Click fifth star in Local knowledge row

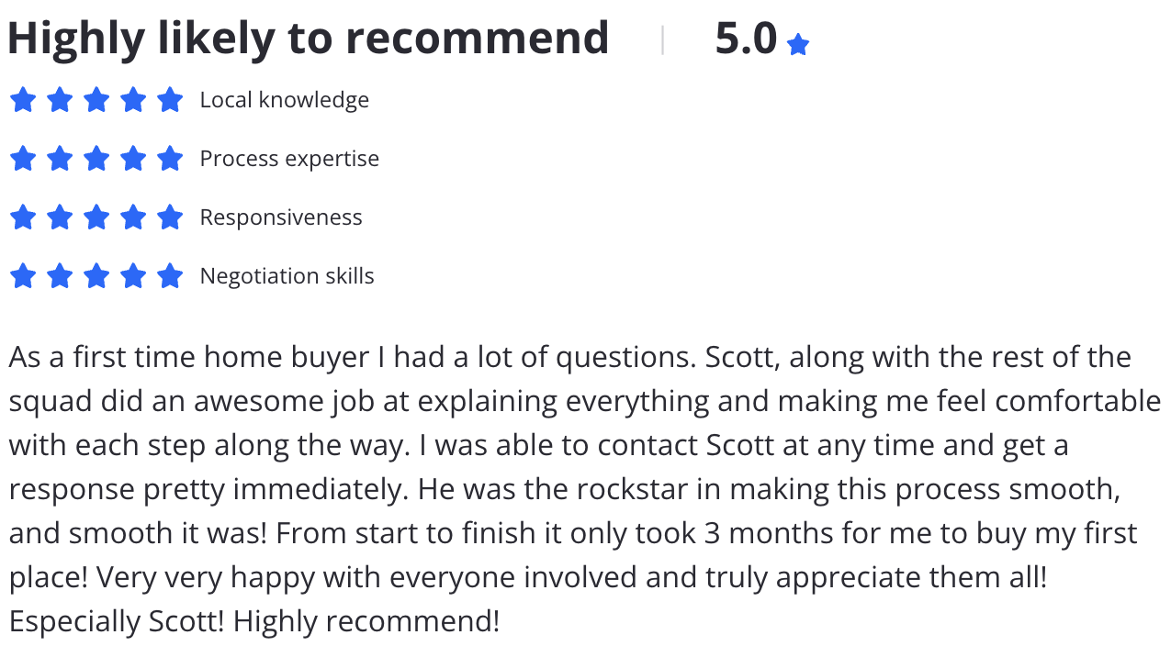pos(170,100)
